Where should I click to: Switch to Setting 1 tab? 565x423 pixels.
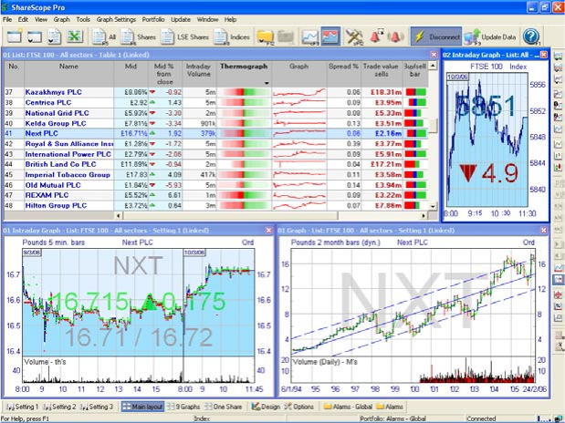tap(22, 407)
